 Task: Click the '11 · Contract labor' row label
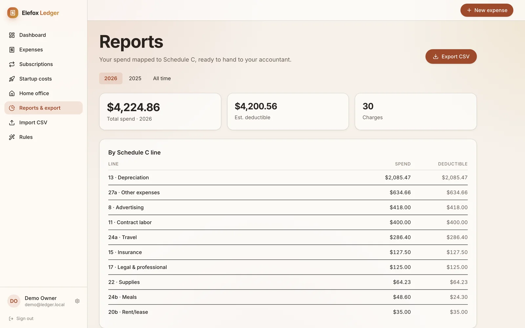[130, 222]
